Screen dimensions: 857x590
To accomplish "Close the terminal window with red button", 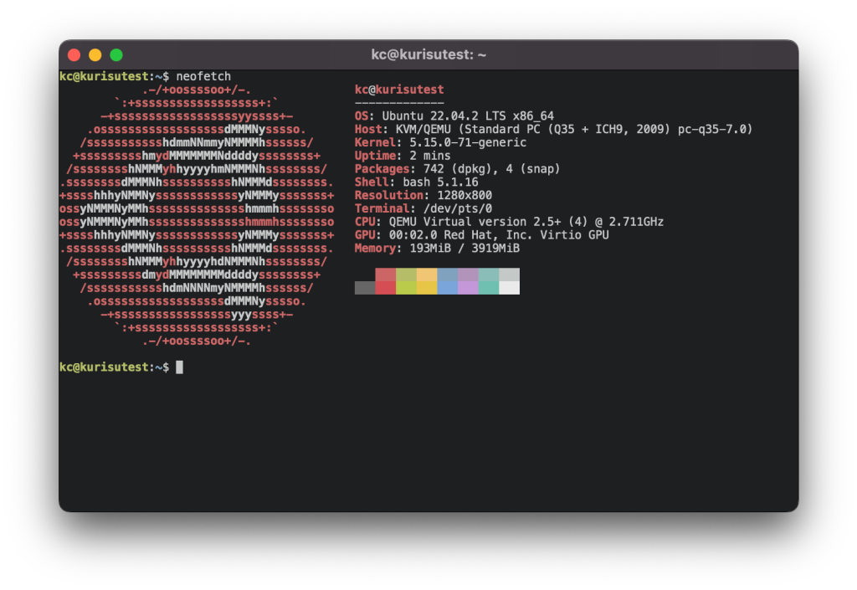I will point(74,55).
